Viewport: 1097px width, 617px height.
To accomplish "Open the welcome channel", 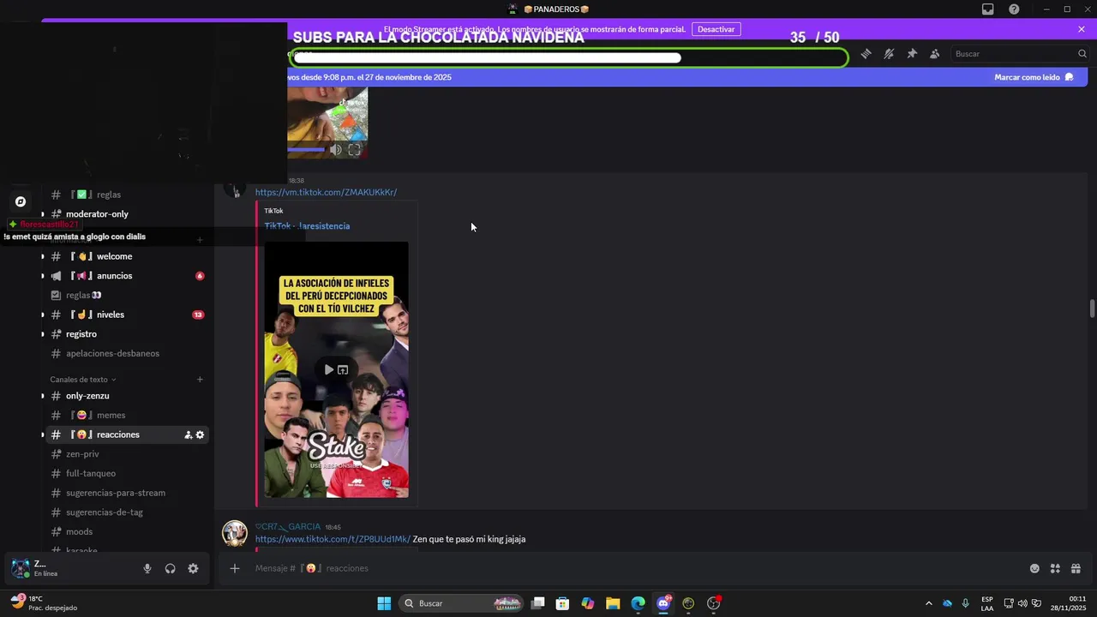I will 126,256.
